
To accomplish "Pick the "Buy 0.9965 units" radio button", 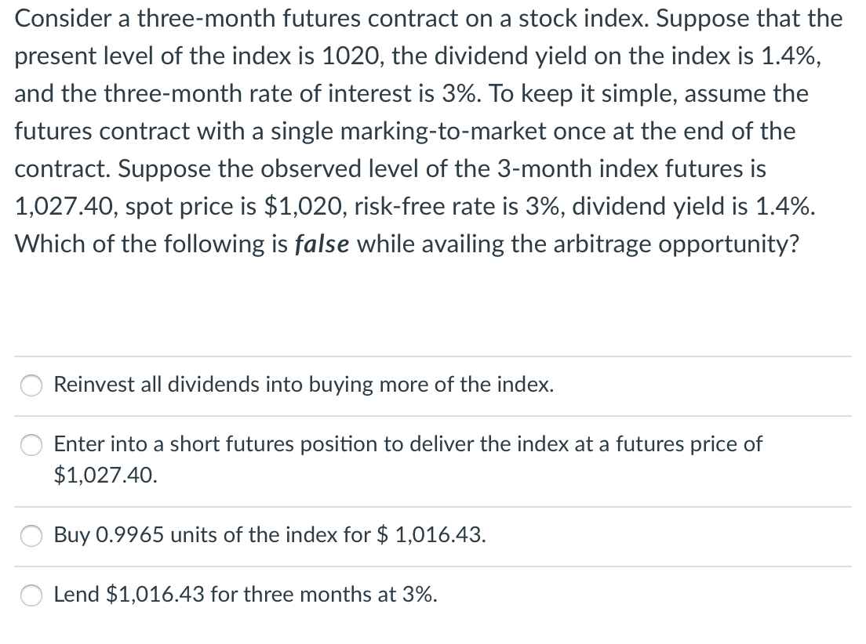I will [x=31, y=536].
